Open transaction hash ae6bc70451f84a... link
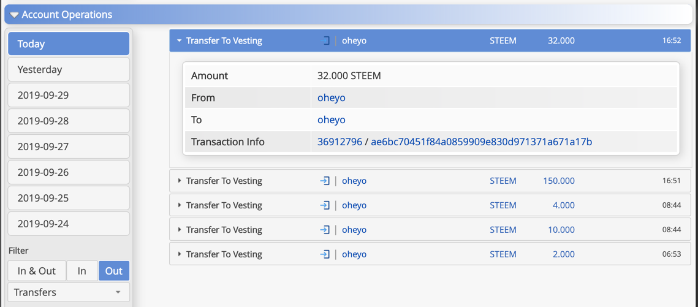The width and height of the screenshot is (698, 307). (481, 142)
